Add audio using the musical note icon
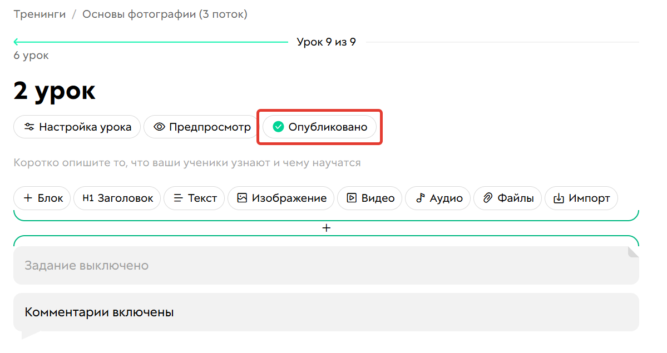 (422, 198)
